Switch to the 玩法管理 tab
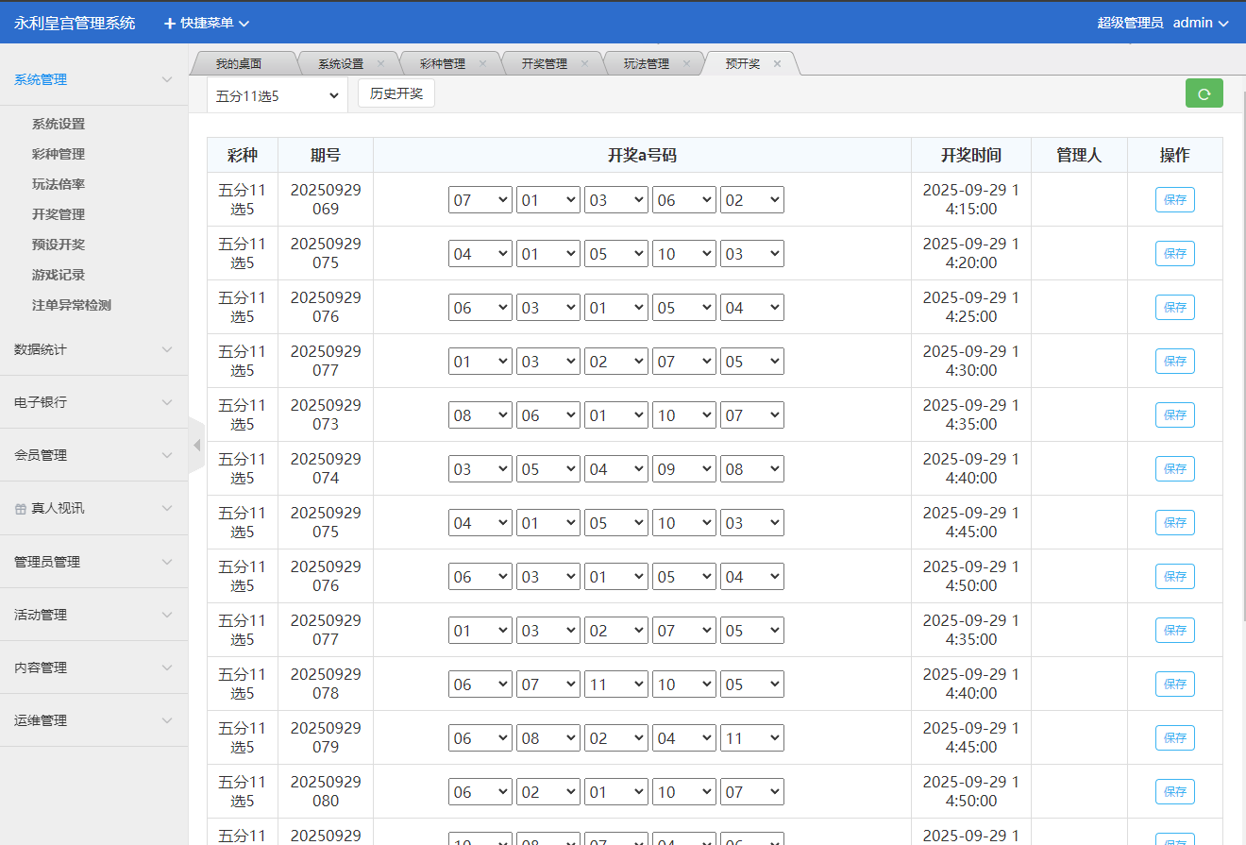This screenshot has height=845, width=1246. 646,64
